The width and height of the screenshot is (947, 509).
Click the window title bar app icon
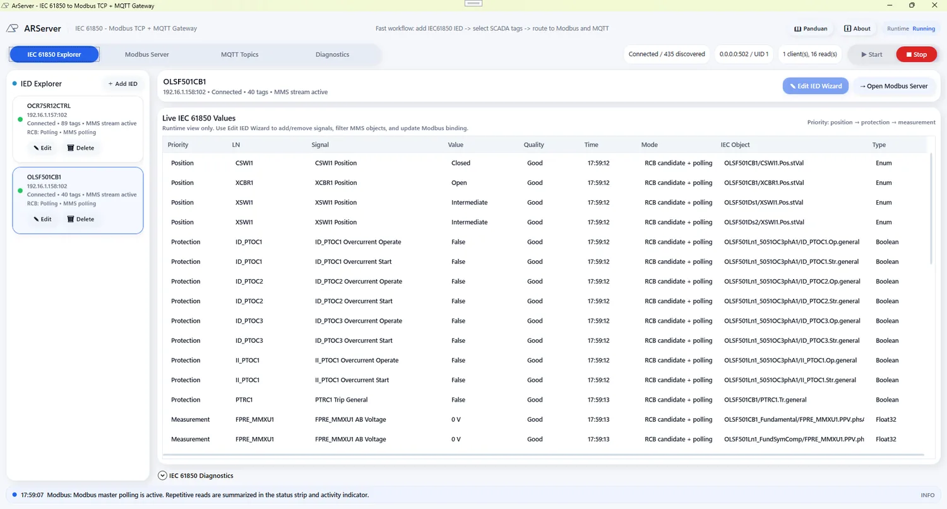[x=6, y=6]
